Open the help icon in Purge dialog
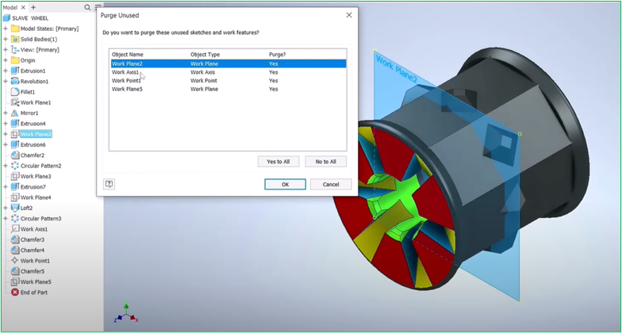Image resolution: width=622 pixels, height=333 pixels. [x=109, y=184]
